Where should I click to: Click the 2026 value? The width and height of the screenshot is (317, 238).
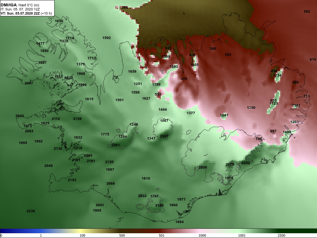[x=203, y=167]
